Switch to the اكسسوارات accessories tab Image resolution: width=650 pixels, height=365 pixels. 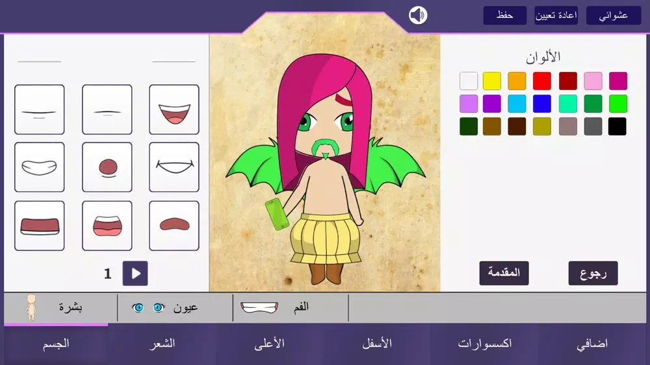pyautogui.click(x=485, y=344)
